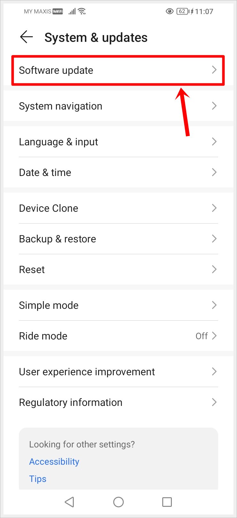Open Ride mode settings

pyautogui.click(x=118, y=336)
